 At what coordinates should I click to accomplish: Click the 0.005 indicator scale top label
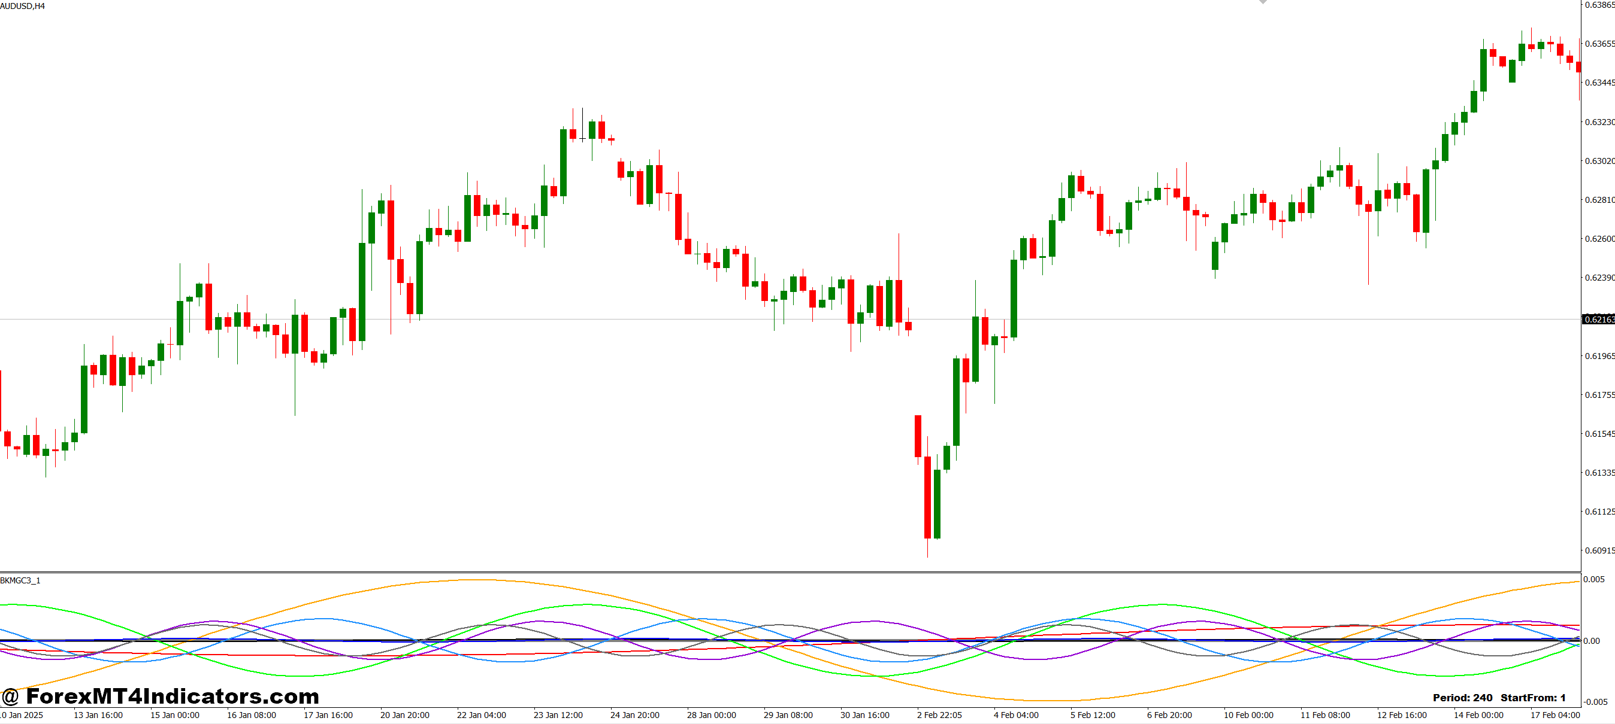coord(1593,579)
